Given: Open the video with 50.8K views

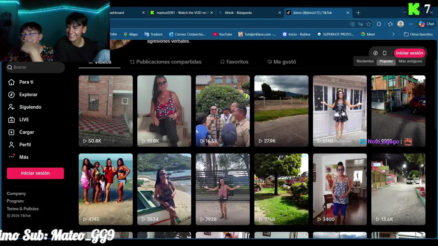Looking at the screenshot, I should point(106,111).
